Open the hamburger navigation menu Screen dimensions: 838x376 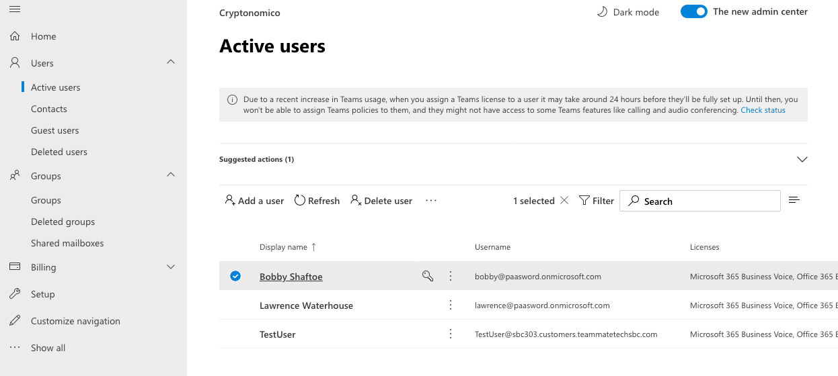[15, 9]
